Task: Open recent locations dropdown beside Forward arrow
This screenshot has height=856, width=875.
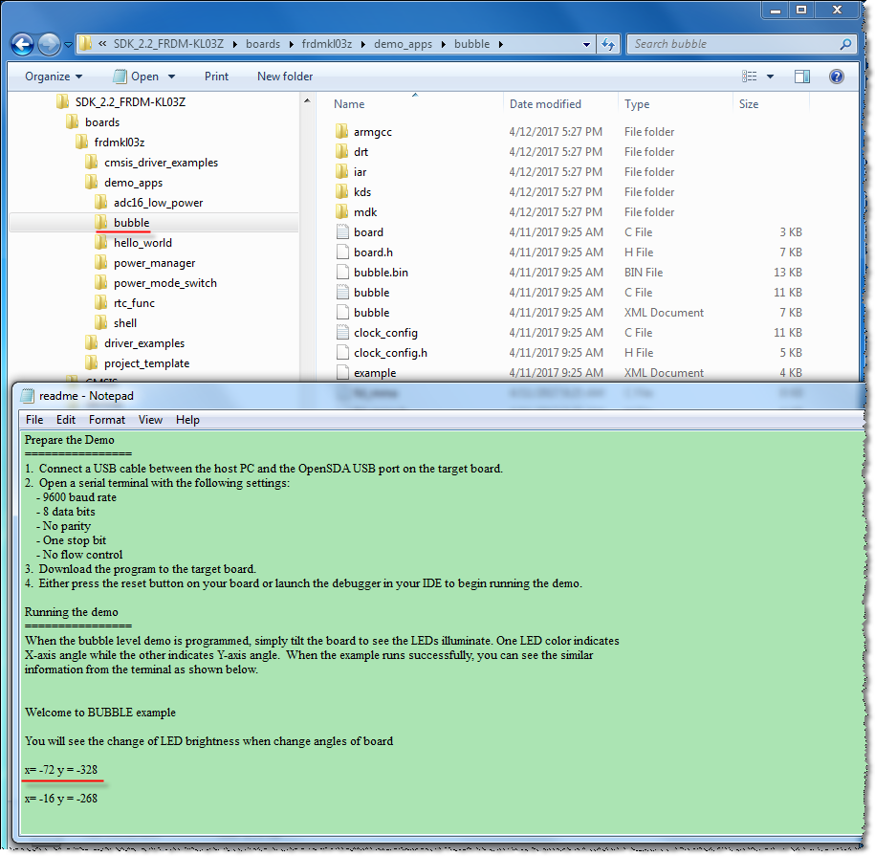Action: (x=68, y=45)
